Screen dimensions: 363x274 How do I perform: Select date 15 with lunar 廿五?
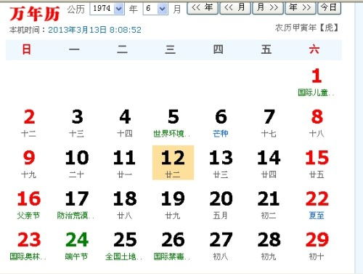pos(317,164)
